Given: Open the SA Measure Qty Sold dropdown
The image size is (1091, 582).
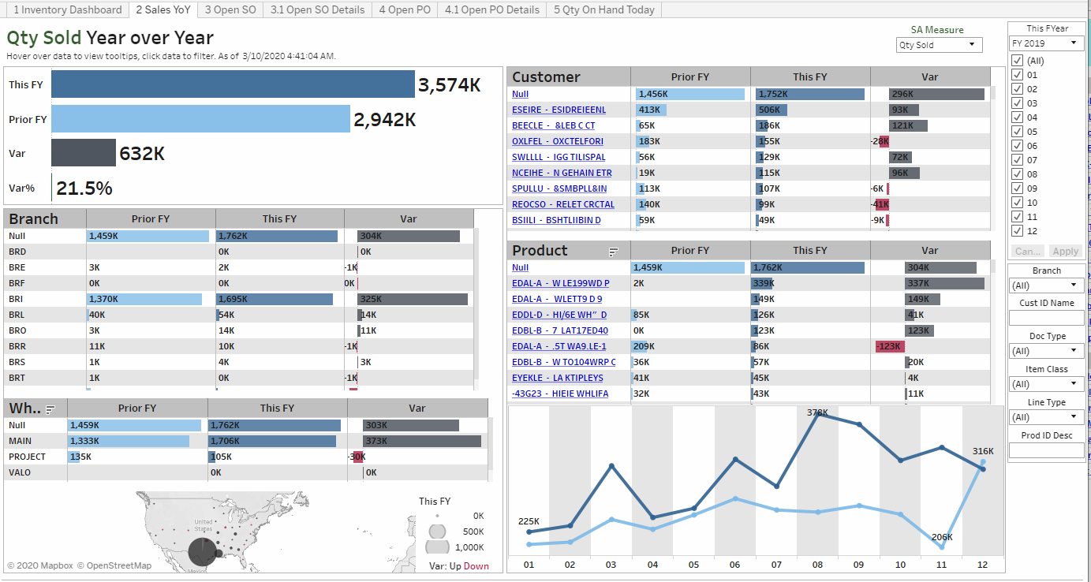Looking at the screenshot, I should pyautogui.click(x=940, y=45).
